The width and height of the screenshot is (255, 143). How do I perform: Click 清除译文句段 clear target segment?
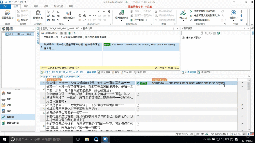click(200, 20)
